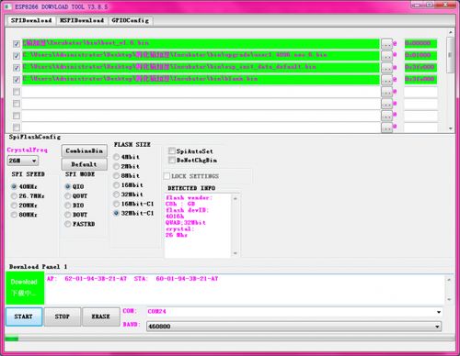Image resolution: width=460 pixels, height=356 pixels.
Task: Click 'flash vendor:' text in Detected Info
Action: (x=189, y=198)
